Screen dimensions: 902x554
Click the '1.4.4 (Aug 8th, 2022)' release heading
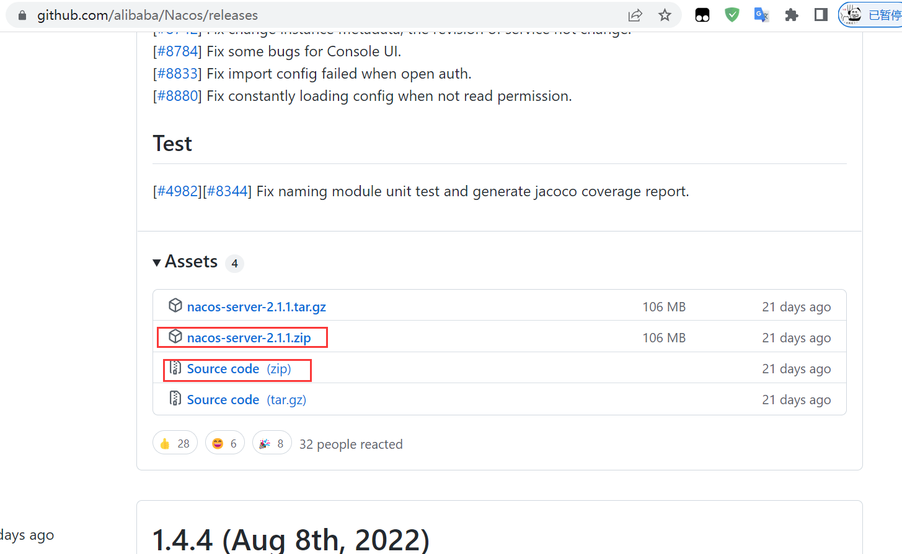291,540
